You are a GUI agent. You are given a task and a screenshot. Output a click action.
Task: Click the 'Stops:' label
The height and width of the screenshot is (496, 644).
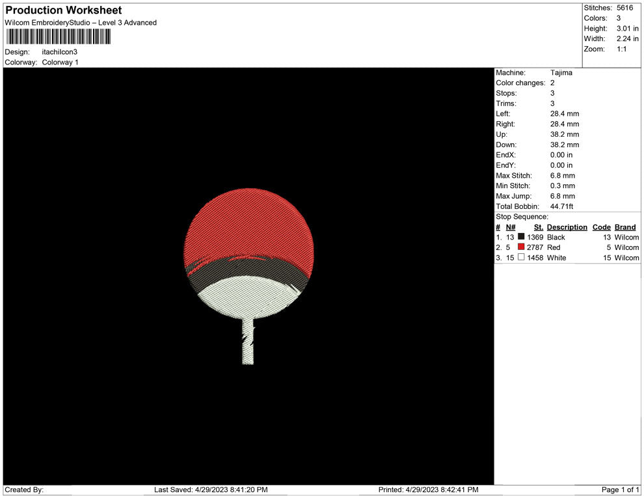506,93
